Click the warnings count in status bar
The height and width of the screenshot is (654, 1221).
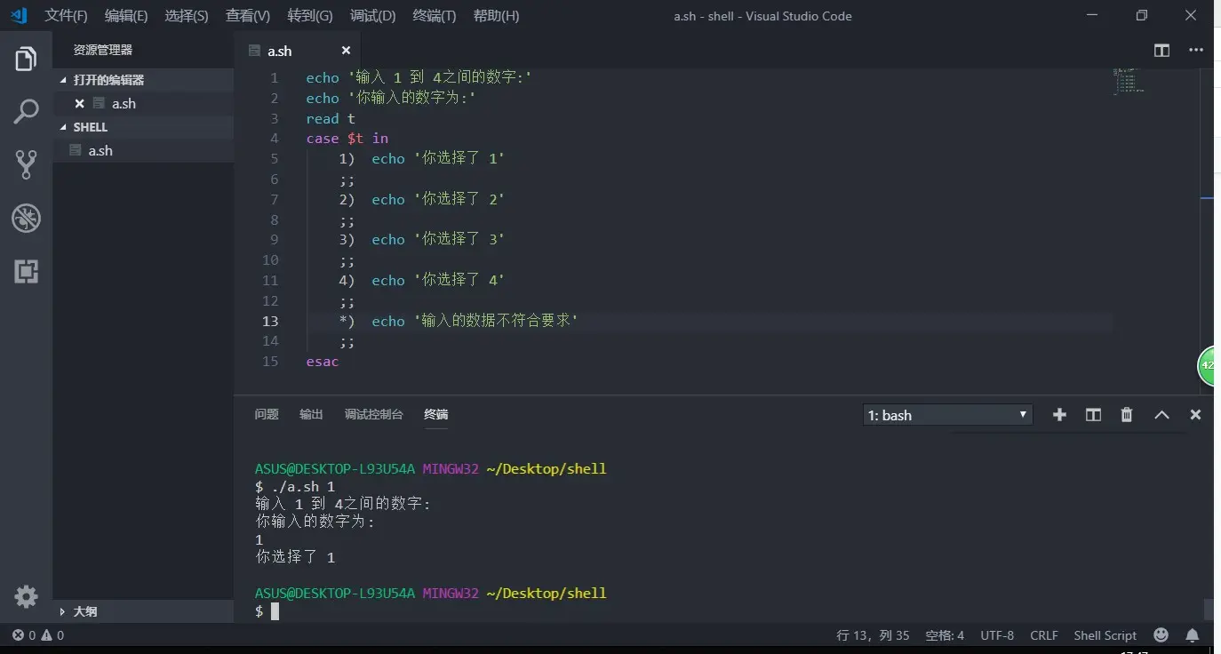click(x=52, y=635)
